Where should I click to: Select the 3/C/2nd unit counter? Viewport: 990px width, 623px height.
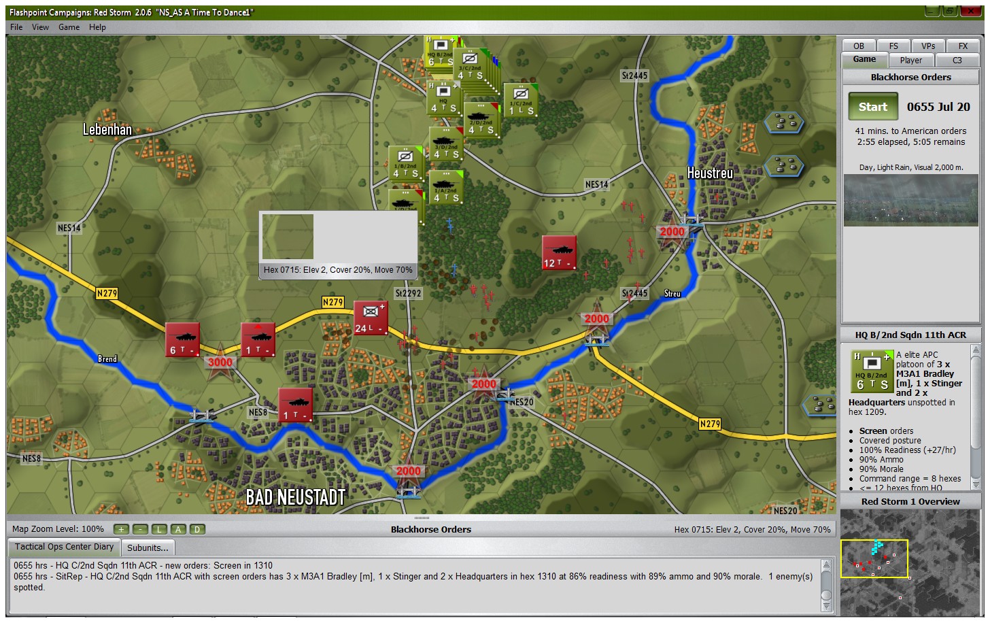470,66
